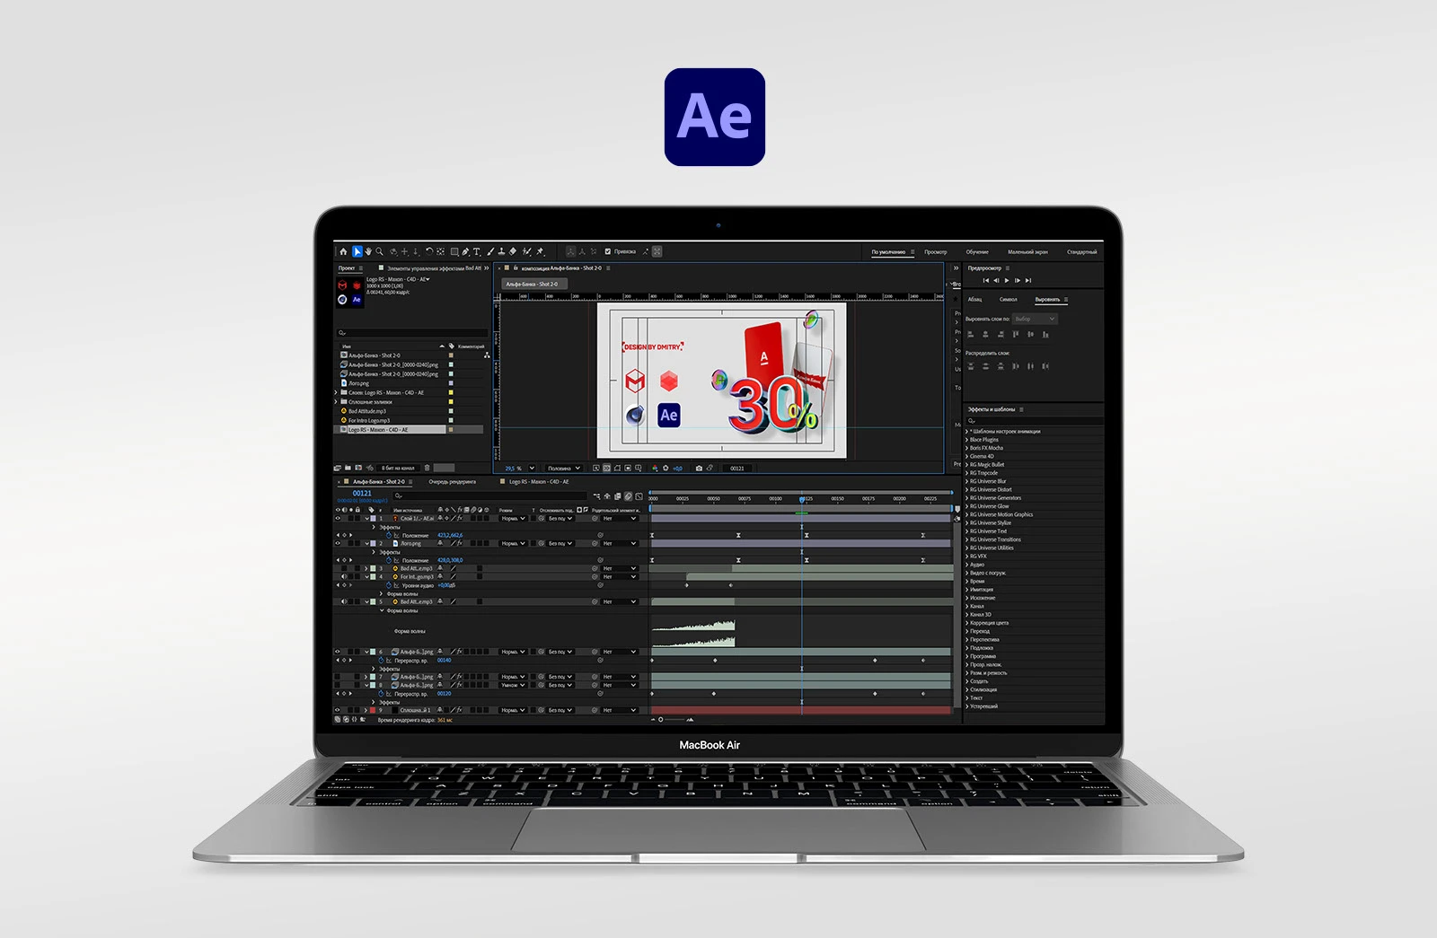Toggle the Привязка snapping checkbox
Screen dimensions: 1437x938
(608, 252)
